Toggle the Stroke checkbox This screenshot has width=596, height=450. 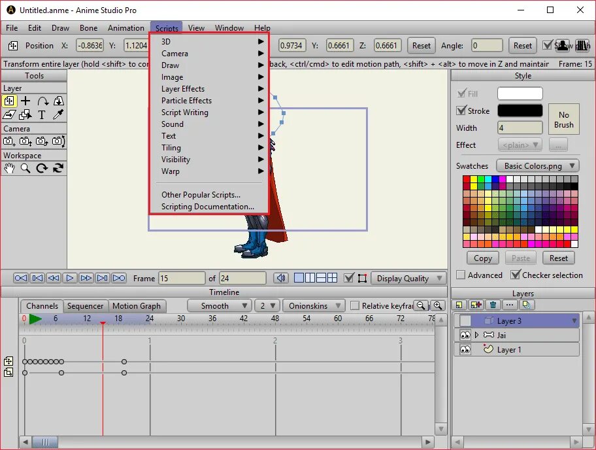461,111
